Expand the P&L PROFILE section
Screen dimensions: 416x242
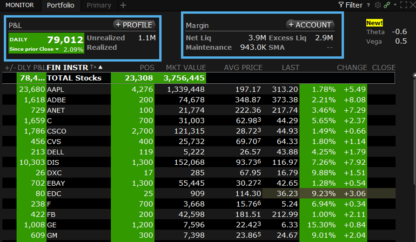(134, 25)
